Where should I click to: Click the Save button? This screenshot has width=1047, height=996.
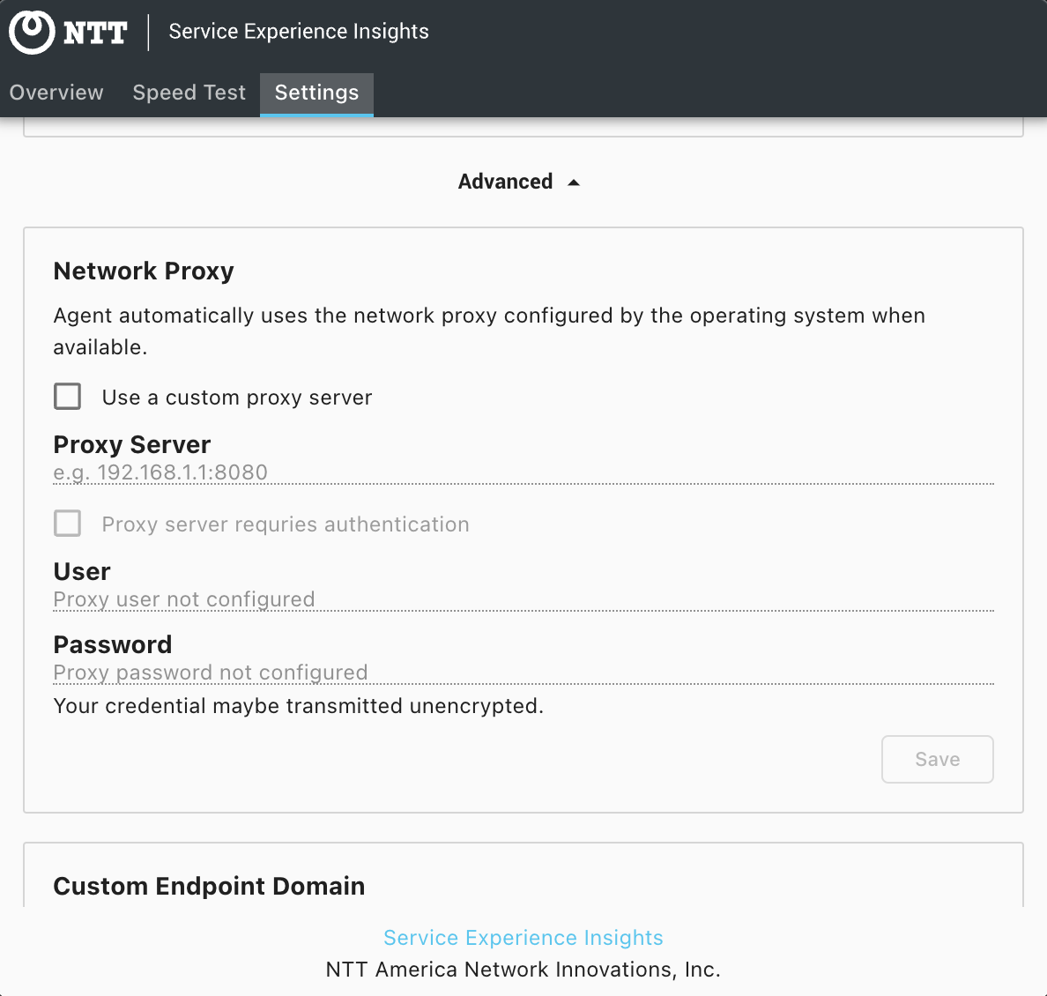[x=937, y=760]
